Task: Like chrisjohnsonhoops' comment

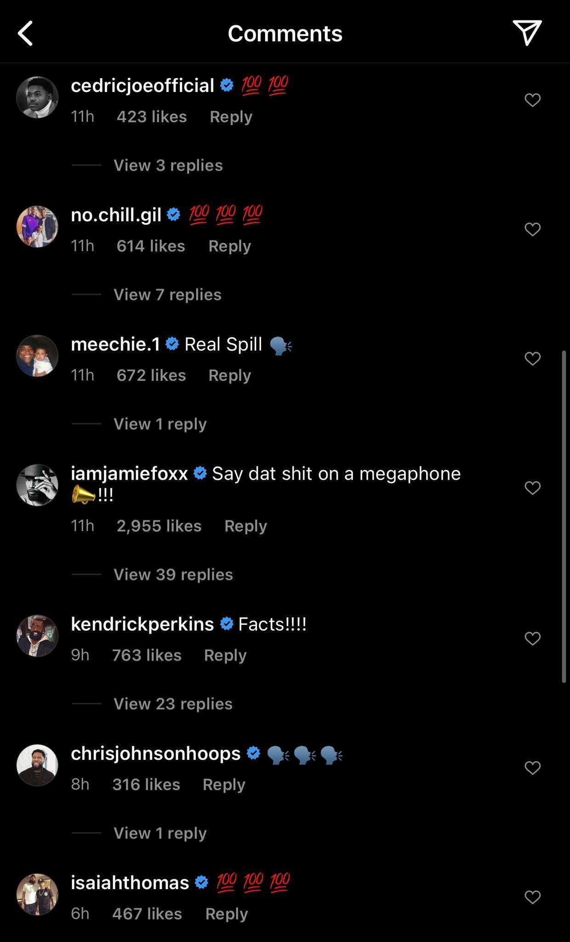Action: tap(532, 768)
